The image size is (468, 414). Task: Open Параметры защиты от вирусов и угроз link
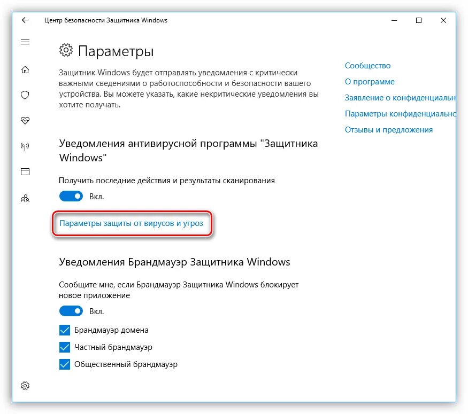131,223
